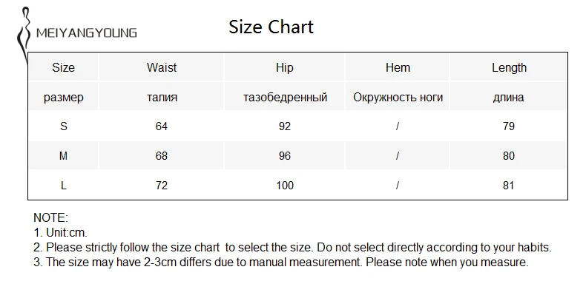Click the Hip column header
The height and width of the screenshot is (281, 586).
(x=284, y=68)
